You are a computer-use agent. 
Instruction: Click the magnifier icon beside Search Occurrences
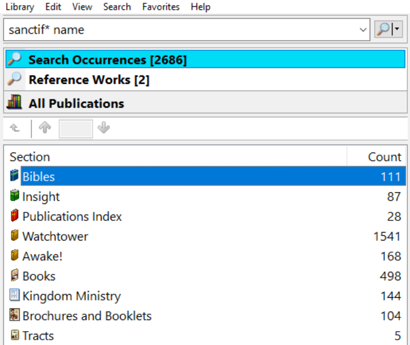pos(15,59)
